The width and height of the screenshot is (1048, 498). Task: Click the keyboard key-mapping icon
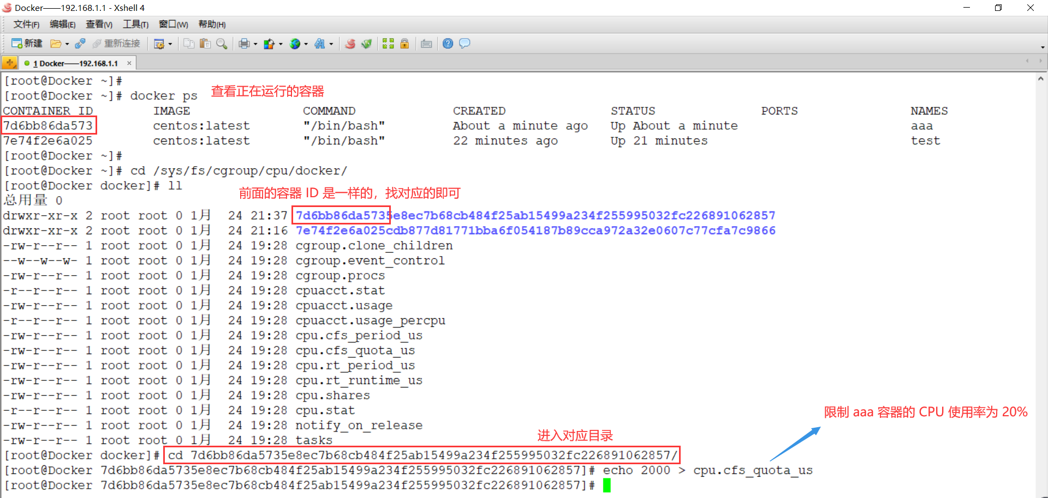(426, 44)
